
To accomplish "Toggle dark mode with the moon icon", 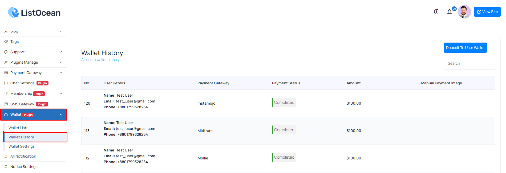I will 436,12.
